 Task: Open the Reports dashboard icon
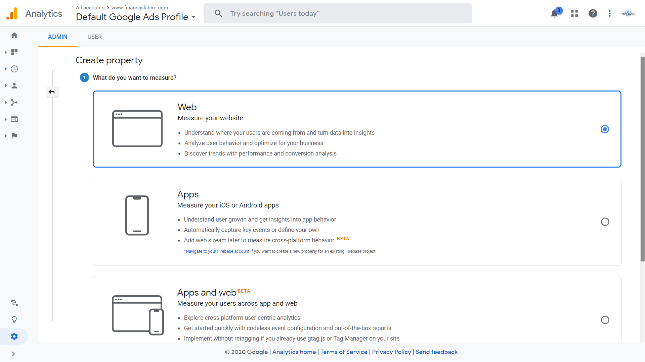point(15,52)
